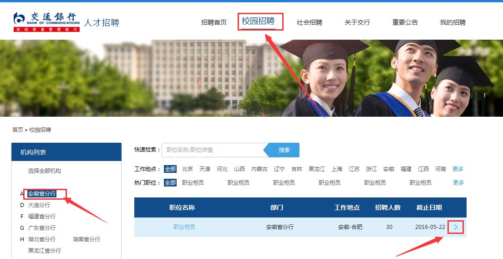Open the 职业柜员 position link in the table
This screenshot has height=259, width=503.
click(184, 227)
